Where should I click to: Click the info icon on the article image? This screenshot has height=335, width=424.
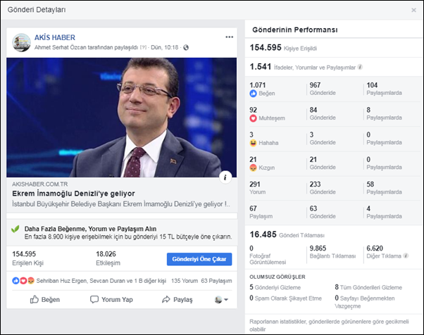[x=225, y=177]
